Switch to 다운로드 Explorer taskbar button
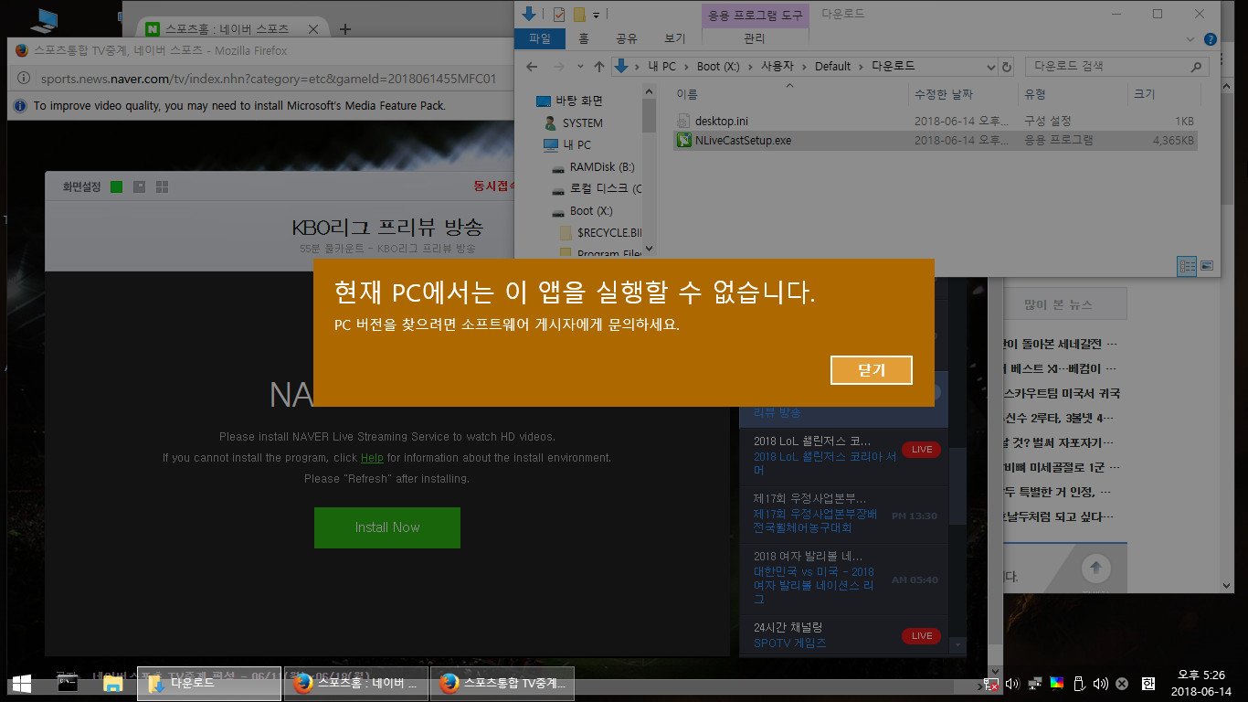 point(209,684)
